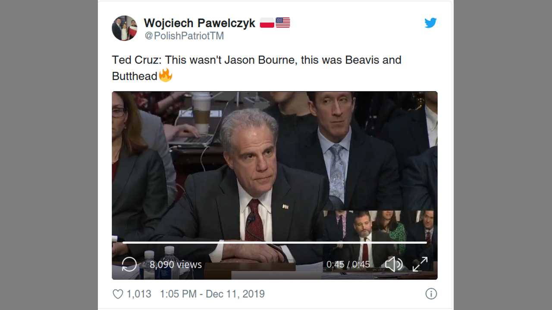
Task: Open the author's profile avatar
Action: click(x=125, y=28)
